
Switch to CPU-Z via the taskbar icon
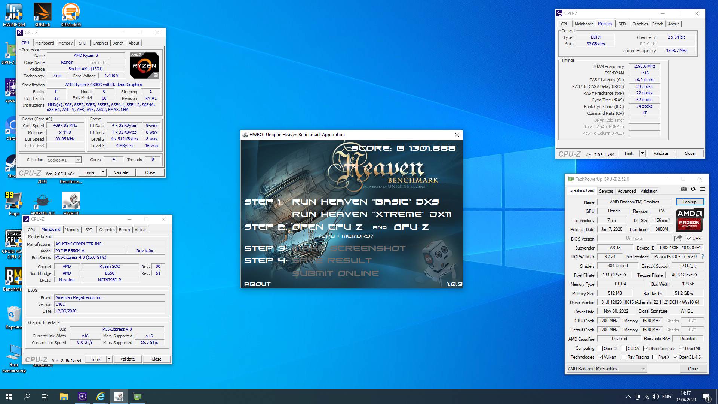tap(82, 397)
